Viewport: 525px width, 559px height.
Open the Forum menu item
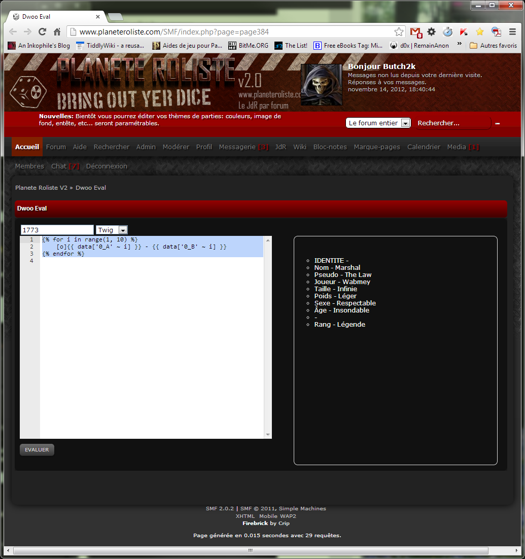pos(56,147)
